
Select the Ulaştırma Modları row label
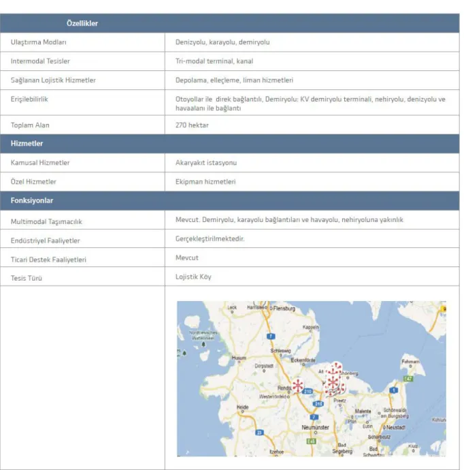[38, 42]
